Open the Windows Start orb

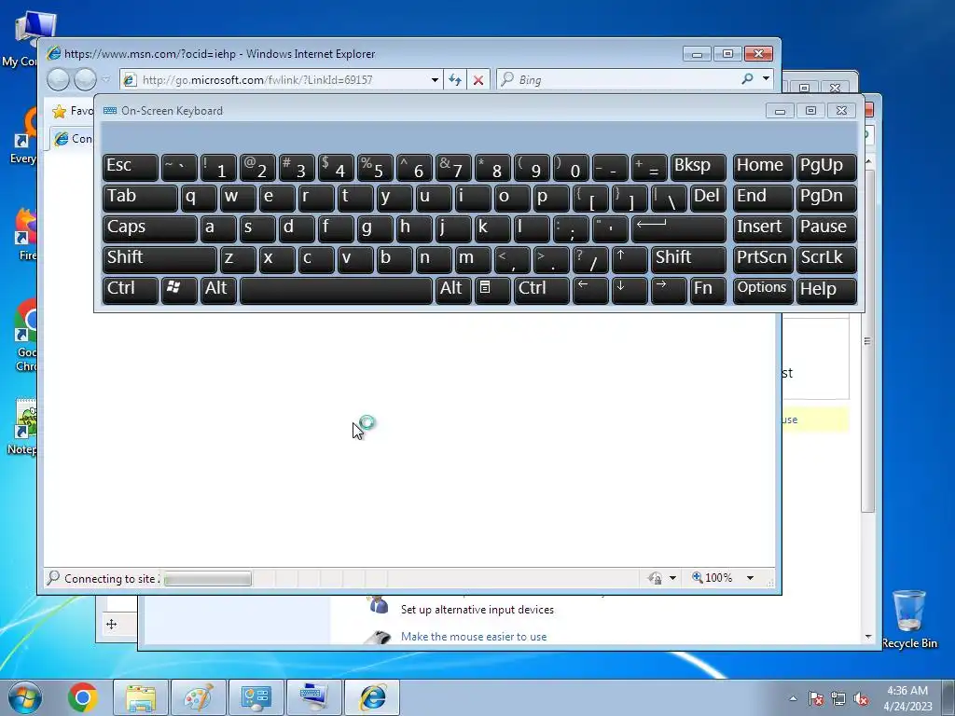click(x=25, y=697)
